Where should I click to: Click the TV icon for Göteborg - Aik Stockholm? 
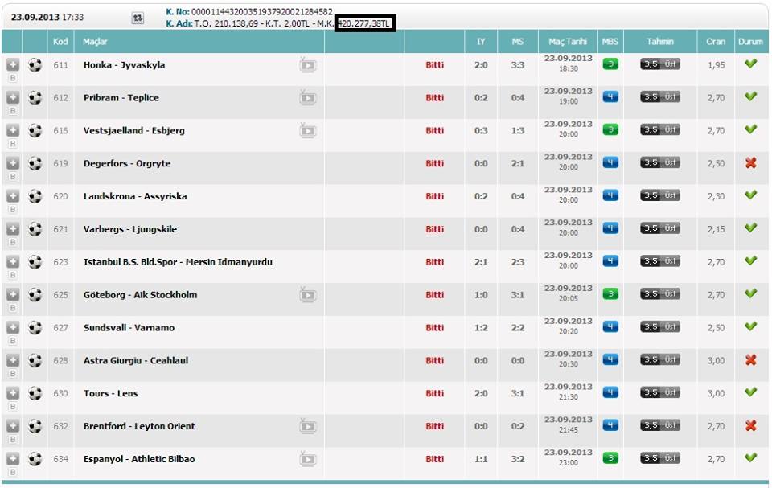pos(307,295)
